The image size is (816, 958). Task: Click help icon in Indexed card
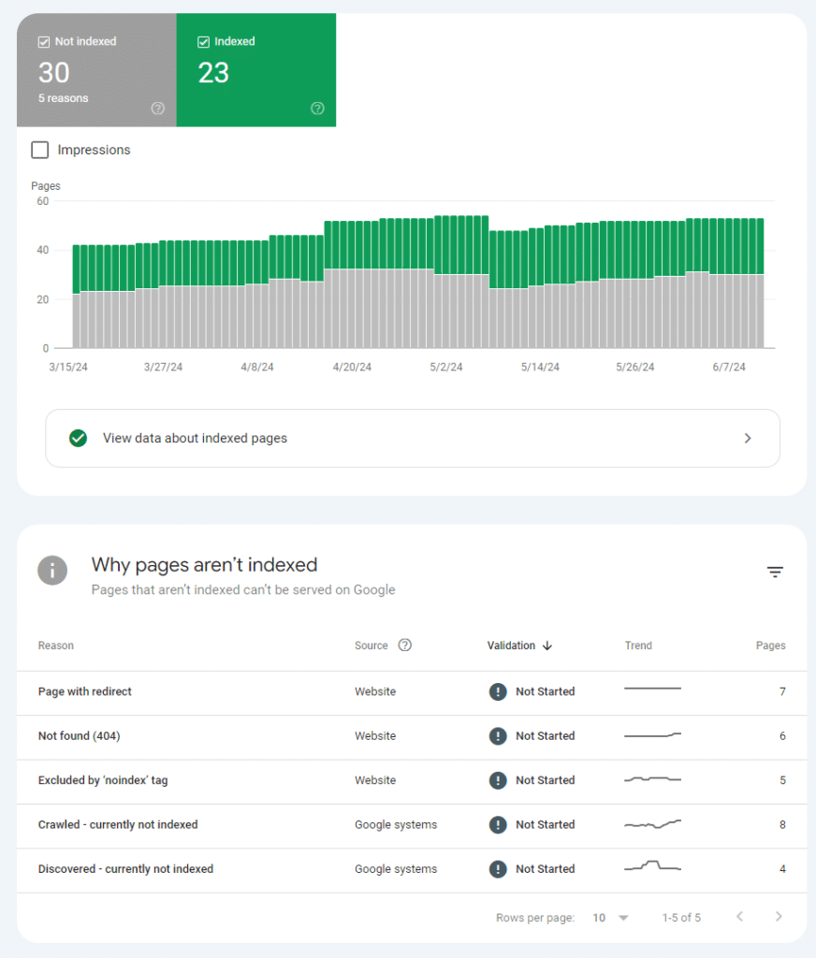(x=317, y=109)
